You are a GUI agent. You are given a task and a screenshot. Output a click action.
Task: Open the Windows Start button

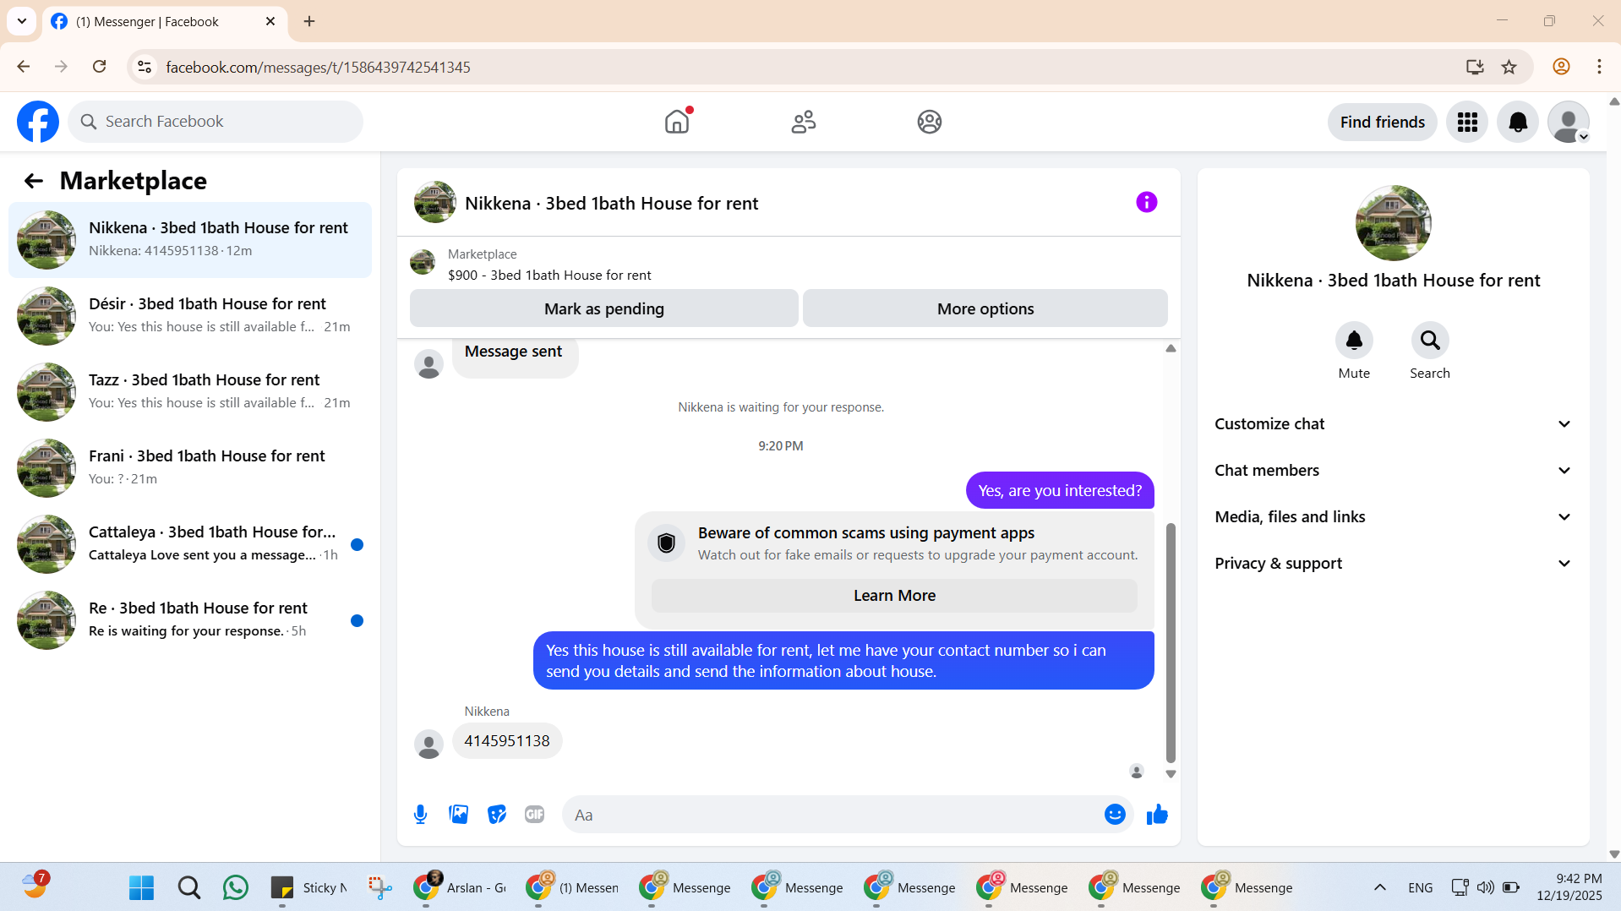[x=141, y=887]
